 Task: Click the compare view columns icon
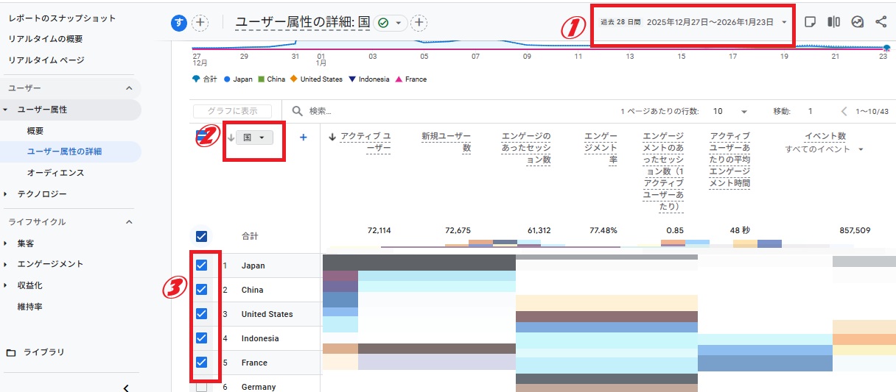click(833, 22)
